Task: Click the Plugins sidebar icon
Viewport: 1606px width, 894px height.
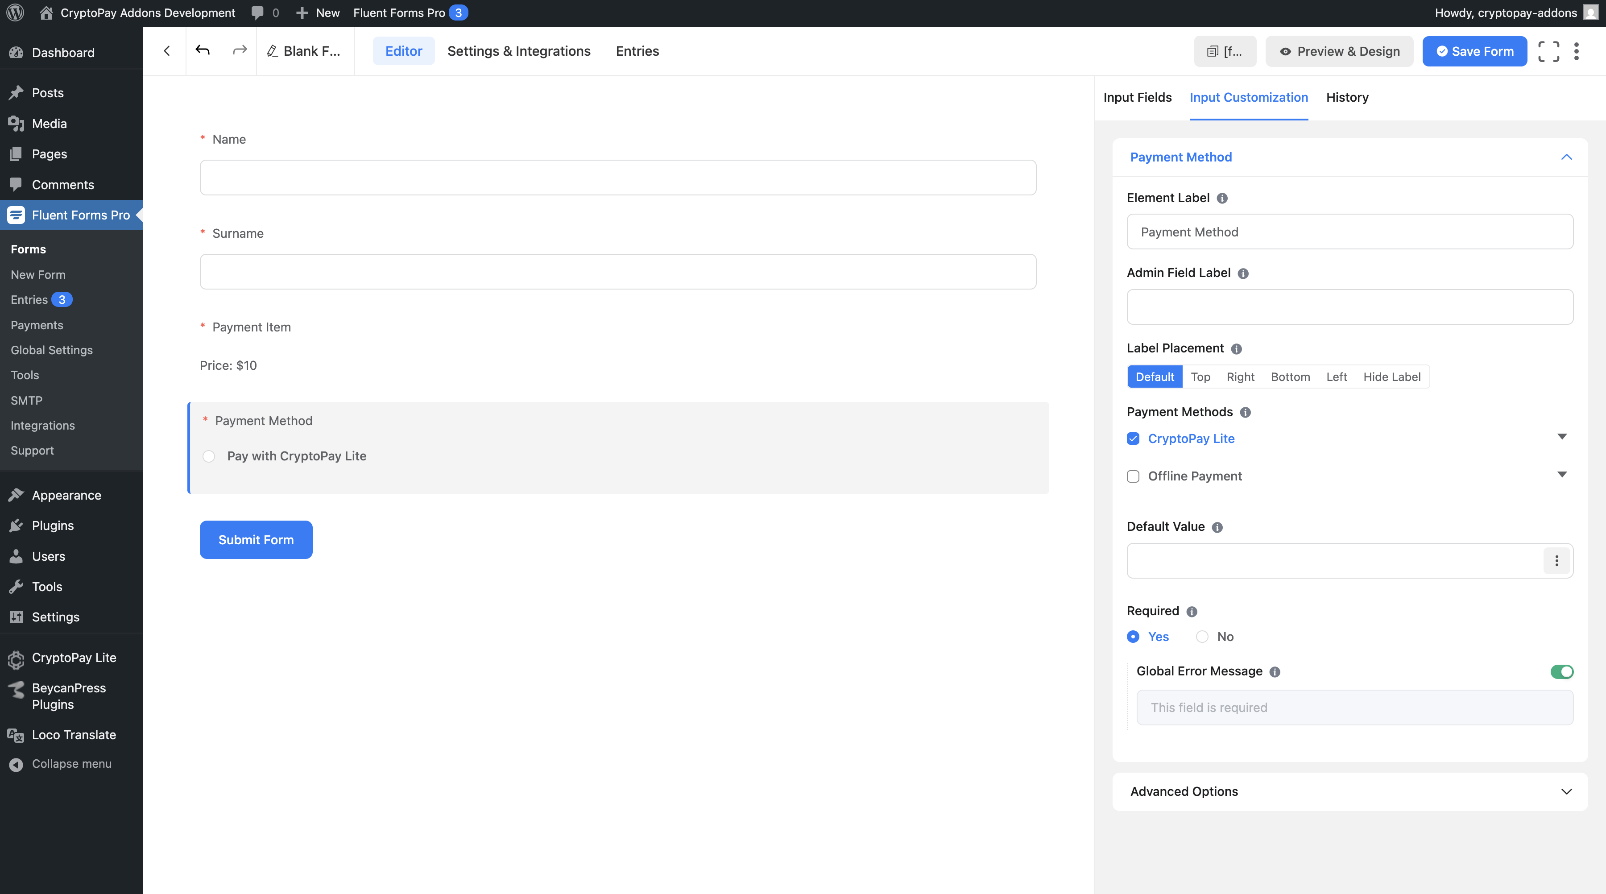Action: pyautogui.click(x=16, y=526)
